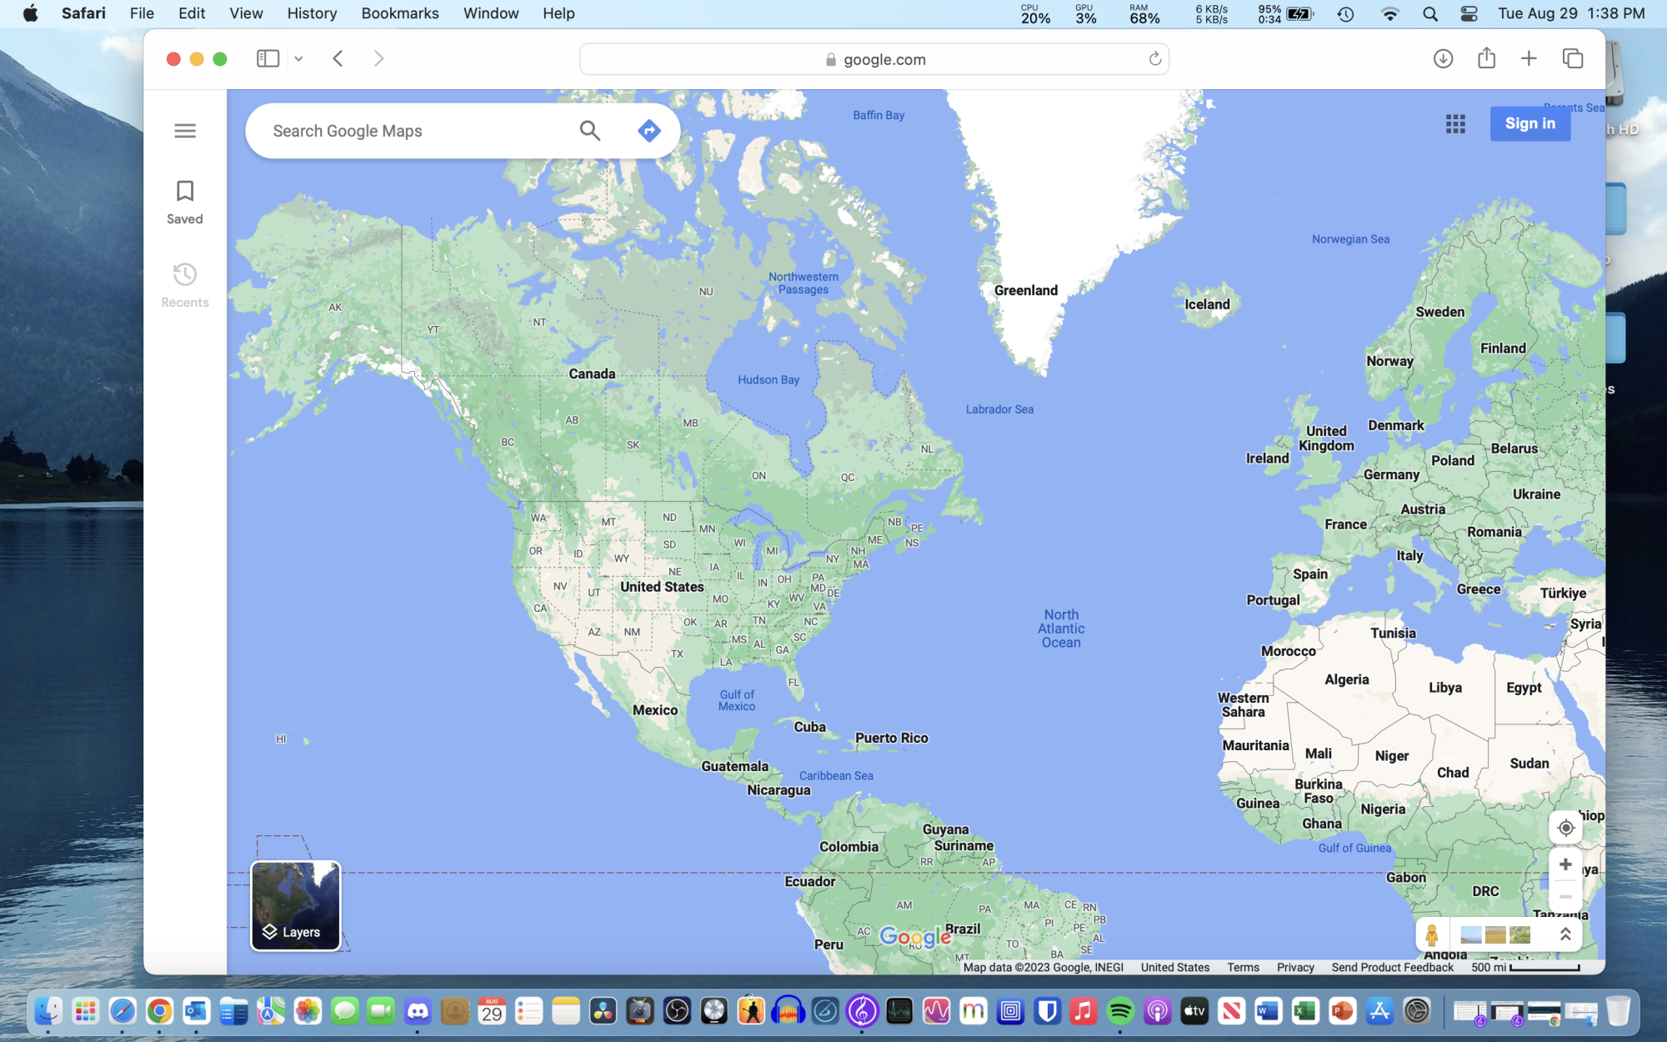The height and width of the screenshot is (1042, 1667).
Task: Select the Street View pegman
Action: [x=1432, y=935]
